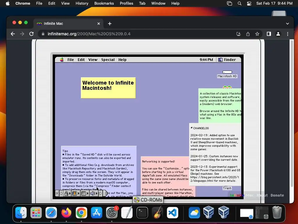Open App Store from the Dock
The height and width of the screenshot is (224, 298).
click(97, 213)
